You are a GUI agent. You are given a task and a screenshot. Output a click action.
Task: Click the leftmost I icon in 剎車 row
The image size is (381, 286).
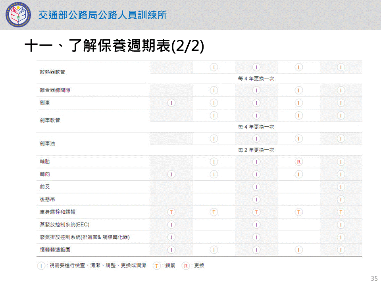click(171, 103)
